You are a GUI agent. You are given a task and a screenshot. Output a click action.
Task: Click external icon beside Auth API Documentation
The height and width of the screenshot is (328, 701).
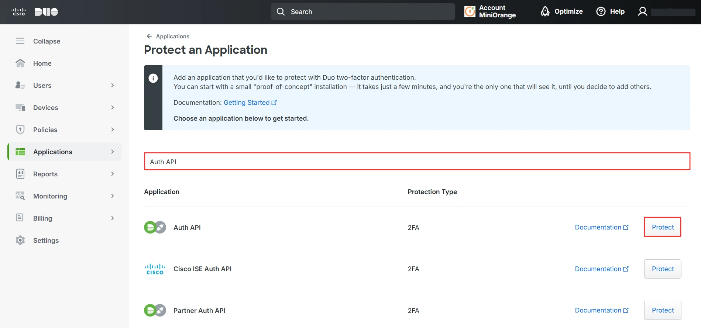coord(626,227)
